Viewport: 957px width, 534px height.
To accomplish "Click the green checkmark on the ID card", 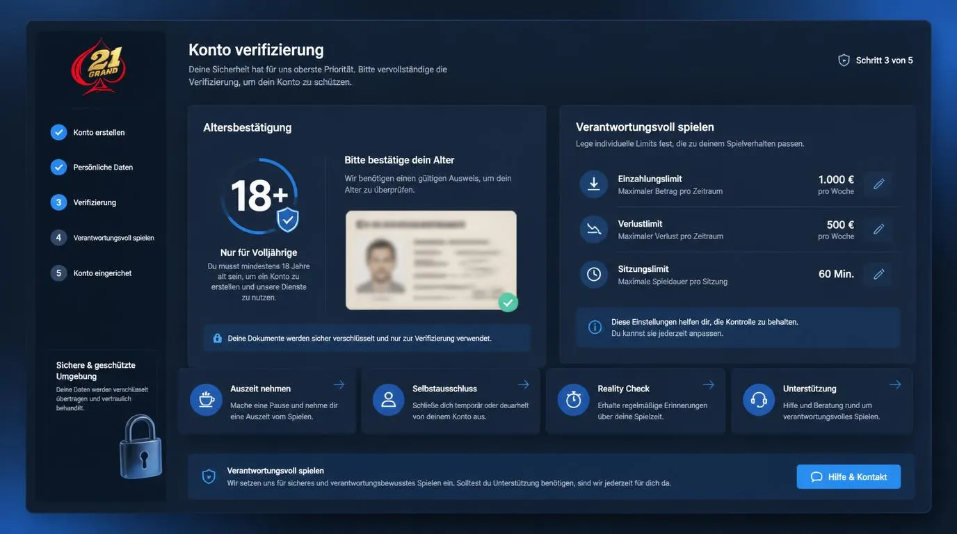I will pos(508,302).
